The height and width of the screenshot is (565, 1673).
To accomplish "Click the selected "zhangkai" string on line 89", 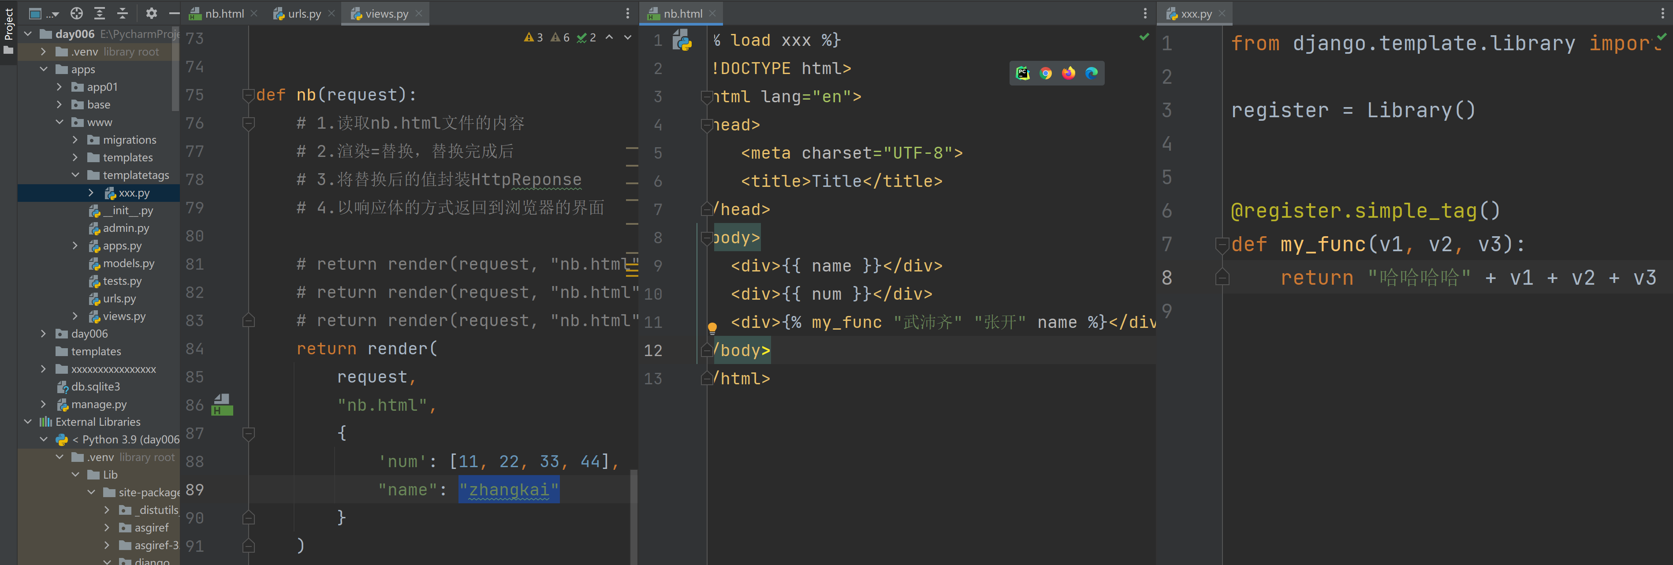I will [509, 490].
